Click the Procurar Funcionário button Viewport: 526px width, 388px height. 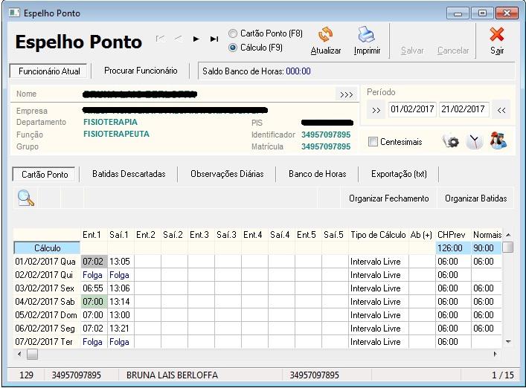tap(141, 71)
